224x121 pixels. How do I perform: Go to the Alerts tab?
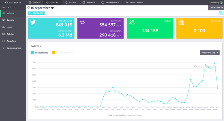pos(71,3)
